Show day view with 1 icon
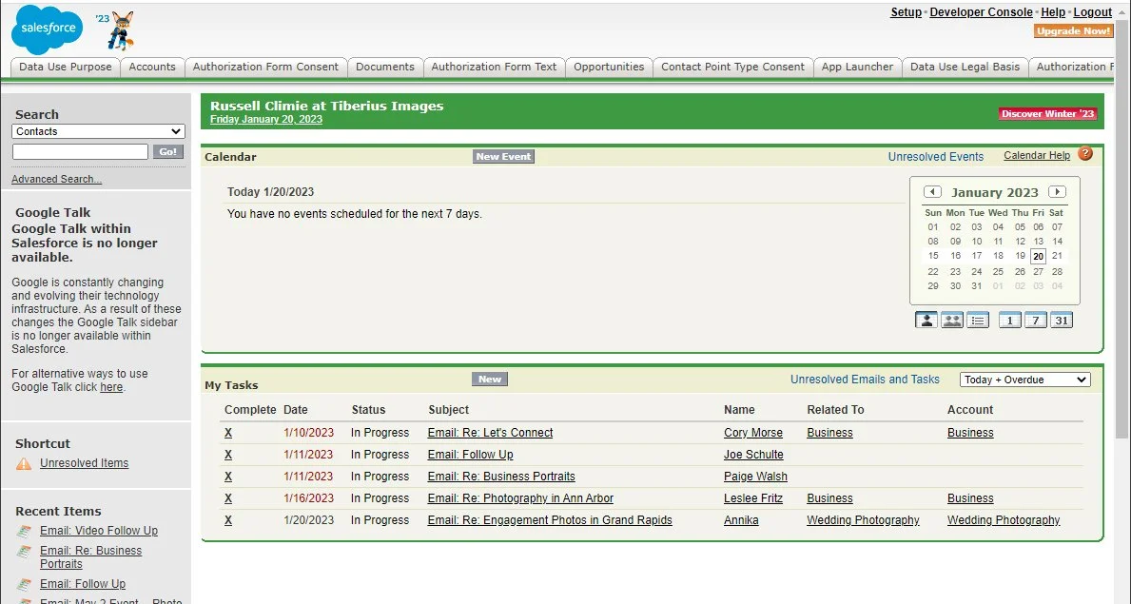The height and width of the screenshot is (604, 1131). click(x=1010, y=320)
